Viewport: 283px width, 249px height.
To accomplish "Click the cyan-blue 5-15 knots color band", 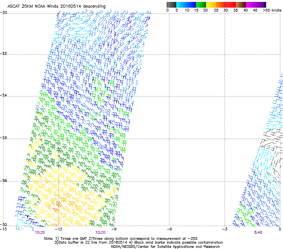I will [x=186, y=5].
